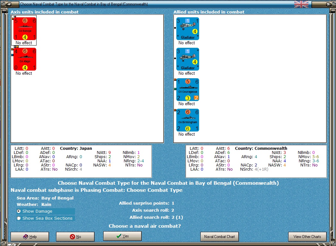Click the 'Country: Japan' label
The width and height of the screenshot is (336, 246).
point(76,148)
